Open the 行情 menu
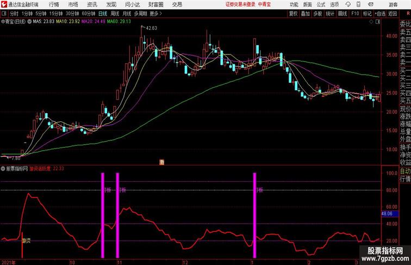This screenshot has width=411, height=265. click(x=54, y=4)
